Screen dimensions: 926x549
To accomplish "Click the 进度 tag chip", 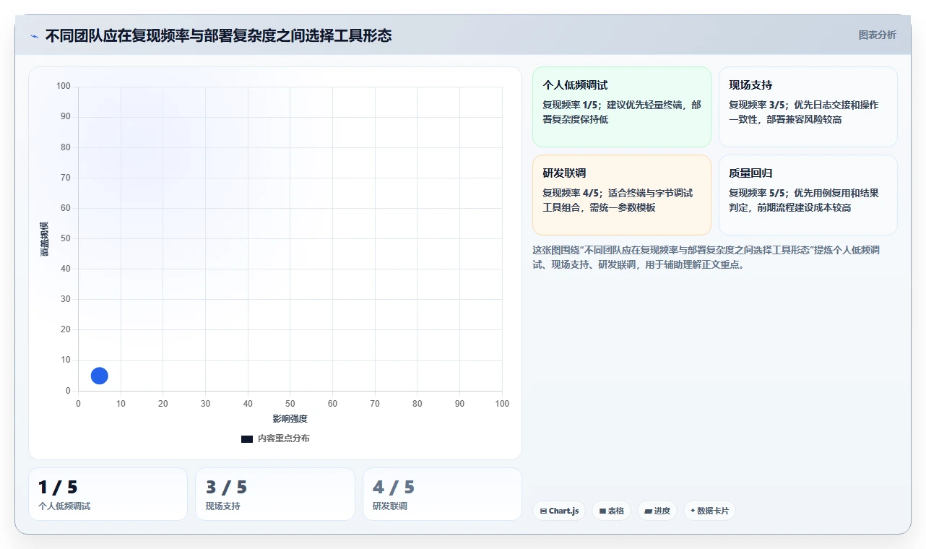I will pos(657,511).
